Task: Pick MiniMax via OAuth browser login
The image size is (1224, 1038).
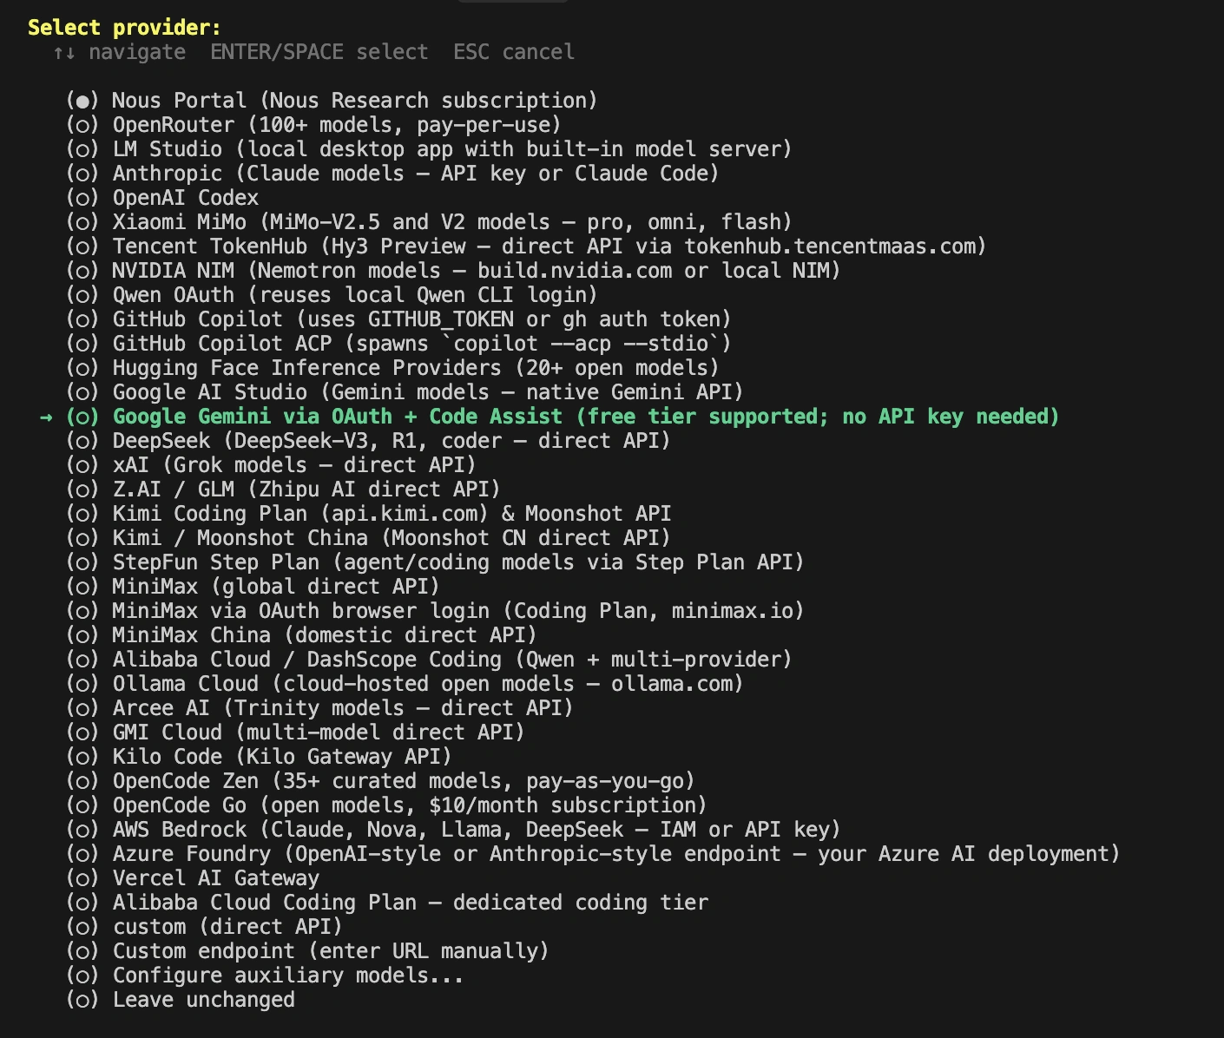Action: [436, 611]
